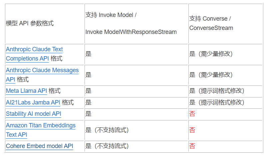Click 是 in the Claude Messages Invoke cell
The height and width of the screenshot is (158, 268).
click(x=88, y=75)
